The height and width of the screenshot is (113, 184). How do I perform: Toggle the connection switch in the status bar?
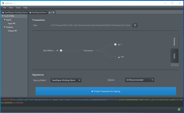180,109
